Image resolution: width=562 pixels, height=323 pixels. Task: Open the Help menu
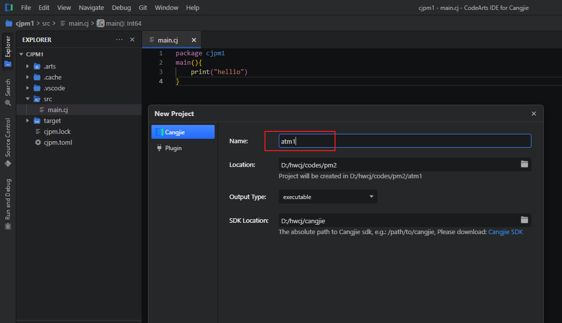click(192, 7)
